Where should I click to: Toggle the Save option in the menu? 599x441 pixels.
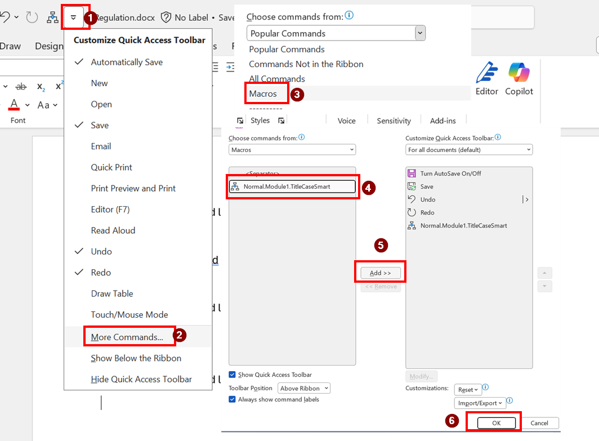(x=138, y=125)
